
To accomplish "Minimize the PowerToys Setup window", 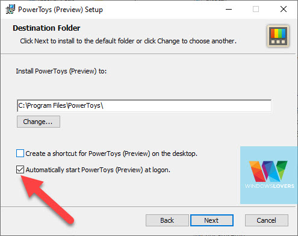I will point(229,9).
